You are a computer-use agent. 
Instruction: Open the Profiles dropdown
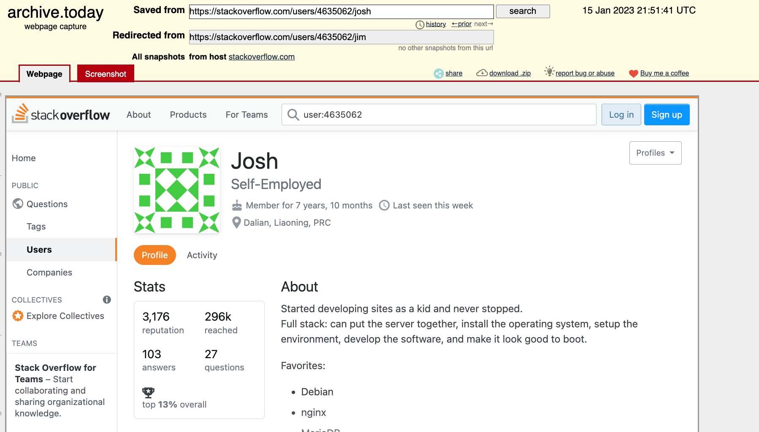pyautogui.click(x=655, y=153)
